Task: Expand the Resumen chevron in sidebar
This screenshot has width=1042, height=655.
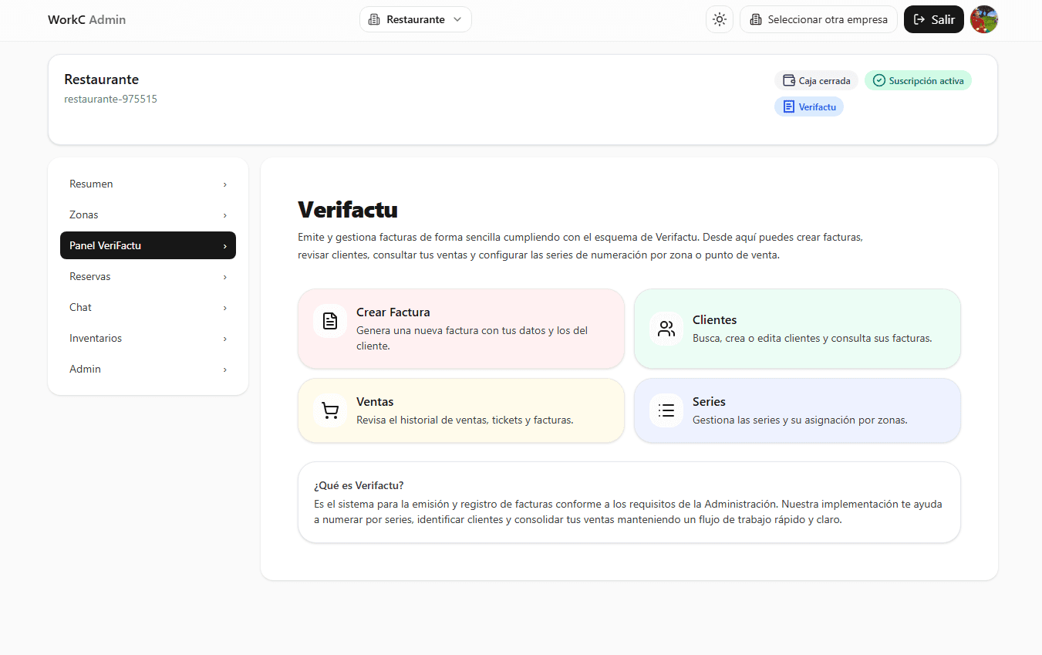Action: tap(225, 184)
